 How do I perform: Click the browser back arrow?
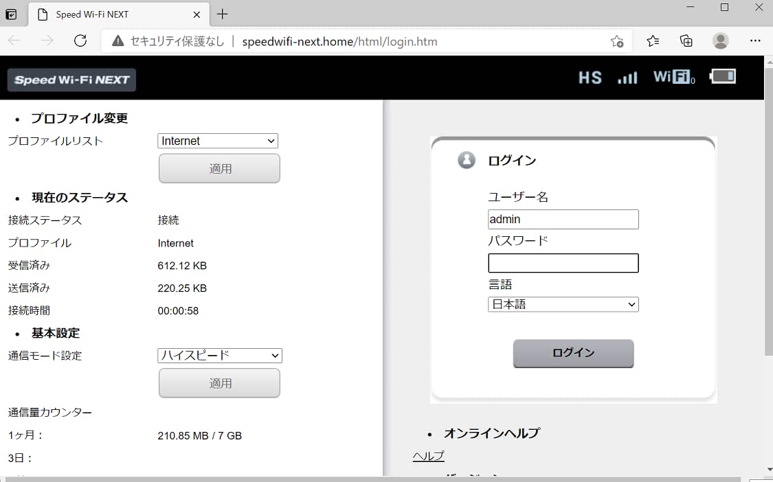tap(14, 41)
